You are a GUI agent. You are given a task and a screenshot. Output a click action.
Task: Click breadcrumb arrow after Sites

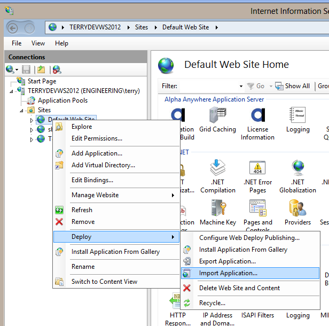coord(156,27)
